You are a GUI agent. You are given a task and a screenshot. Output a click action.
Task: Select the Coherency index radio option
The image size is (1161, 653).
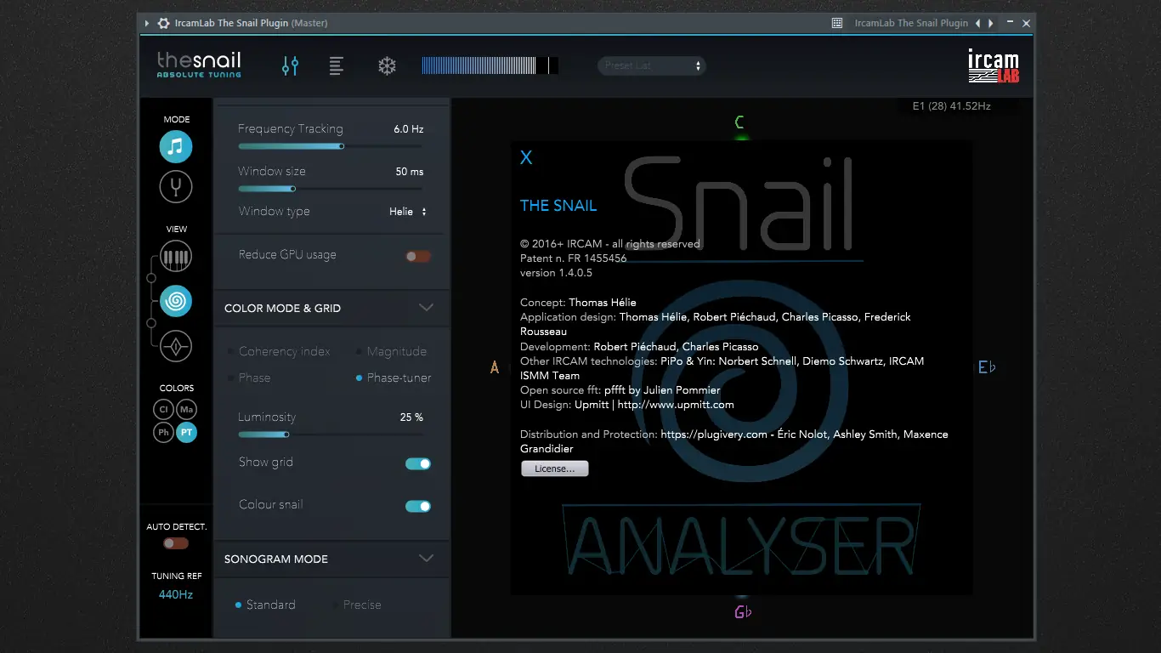280,351
